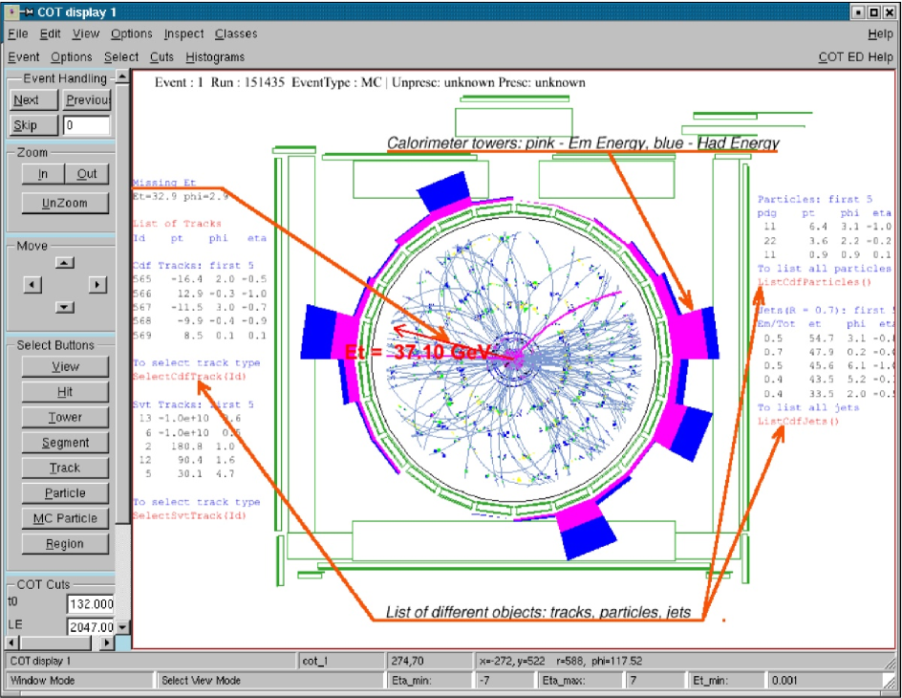902x698 pixels.
Task: Open the COT ED Help menu
Action: (x=855, y=57)
